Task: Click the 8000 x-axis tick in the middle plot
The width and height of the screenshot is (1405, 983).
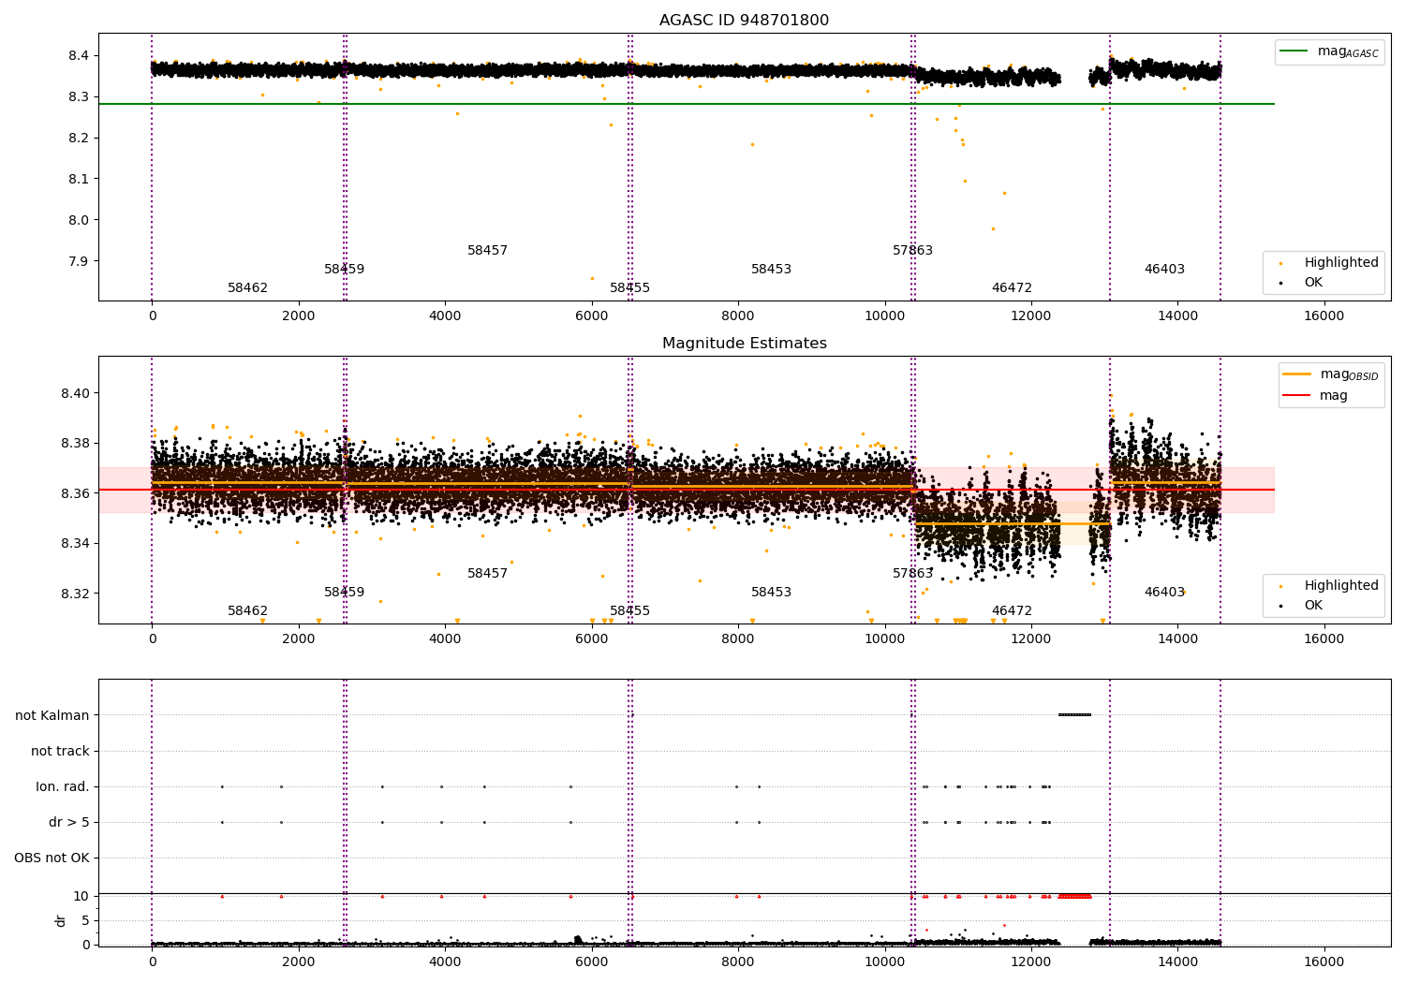Action: coord(738,638)
